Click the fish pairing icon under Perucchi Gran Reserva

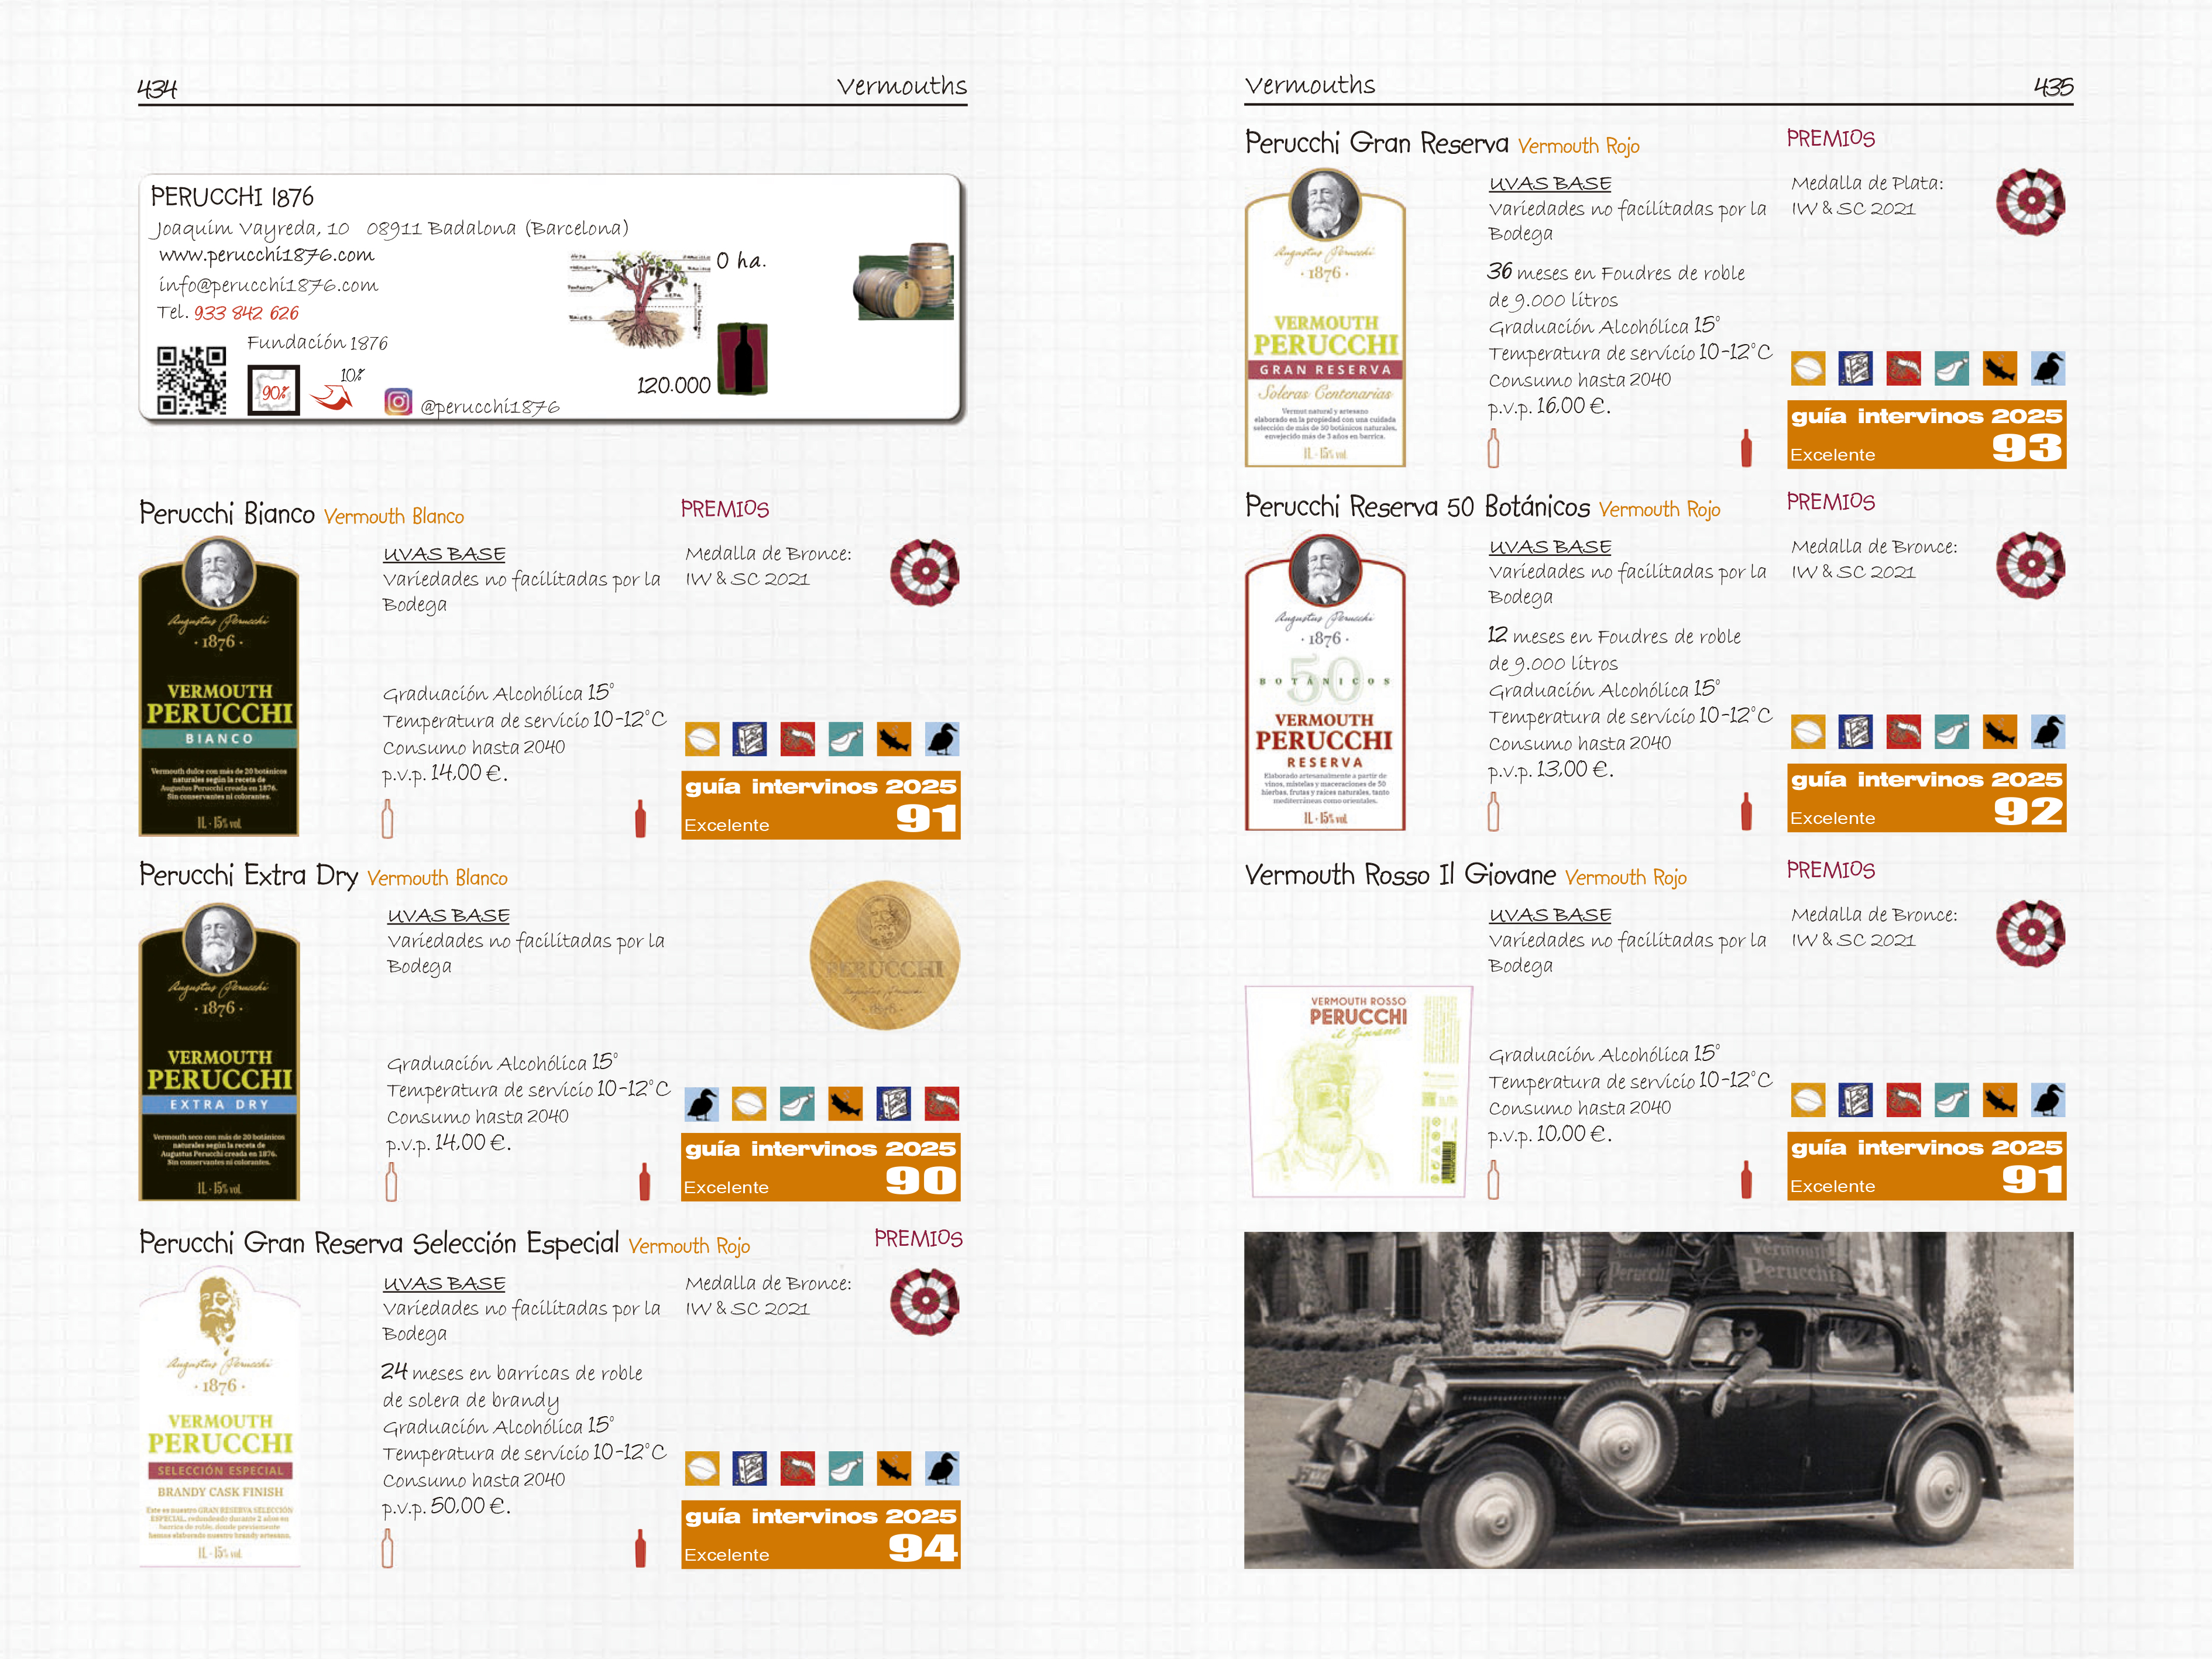coord(1999,369)
